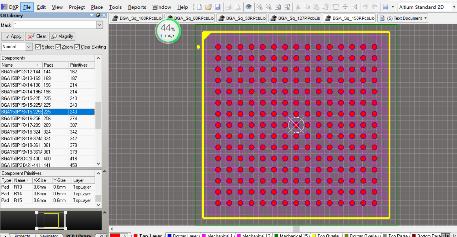
Task: Click the undo arrow icon
Action: click(x=365, y=7)
